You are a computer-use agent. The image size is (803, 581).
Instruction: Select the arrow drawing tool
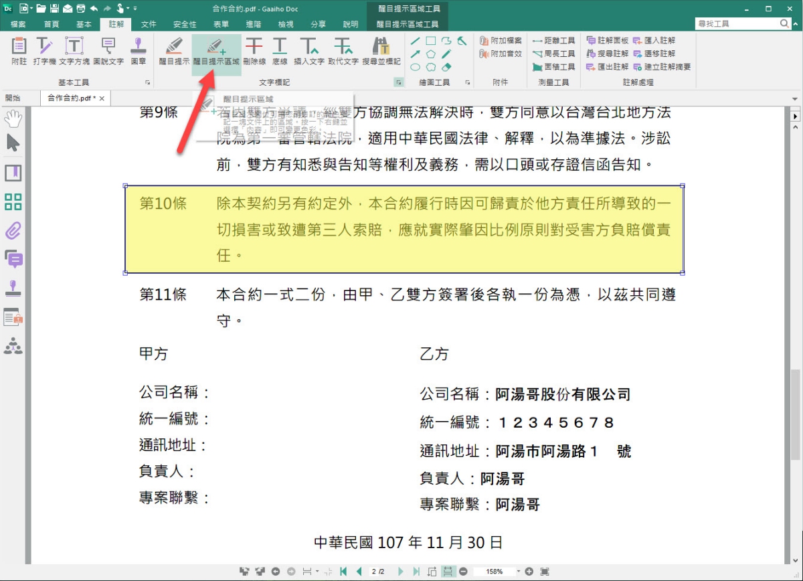pyautogui.click(x=415, y=54)
